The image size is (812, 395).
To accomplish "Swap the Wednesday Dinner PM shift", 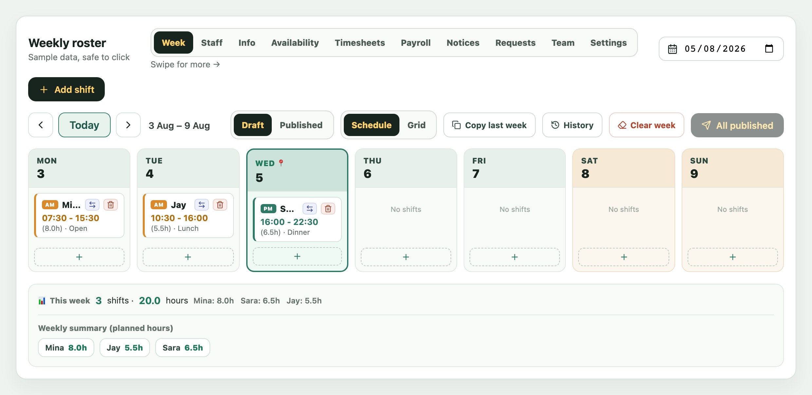I will (x=310, y=209).
